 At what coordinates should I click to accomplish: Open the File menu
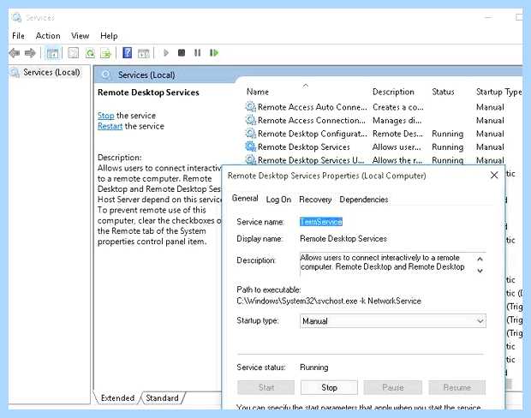pyautogui.click(x=18, y=36)
